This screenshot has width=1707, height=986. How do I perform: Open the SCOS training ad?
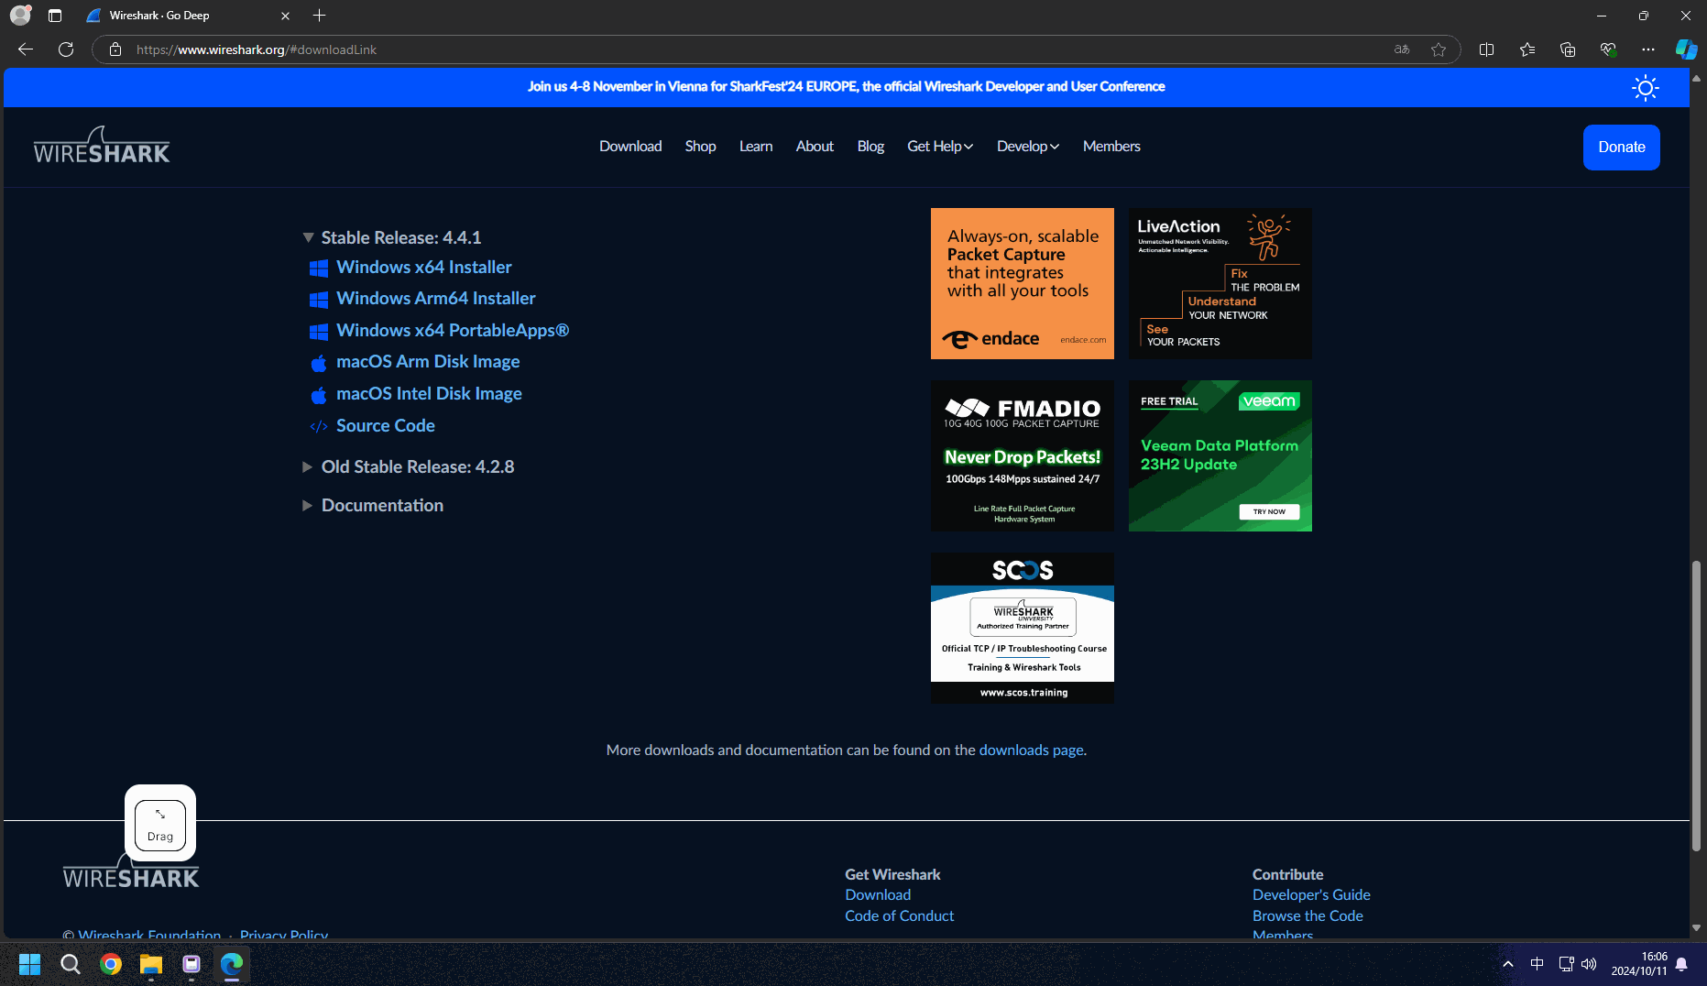click(x=1023, y=628)
